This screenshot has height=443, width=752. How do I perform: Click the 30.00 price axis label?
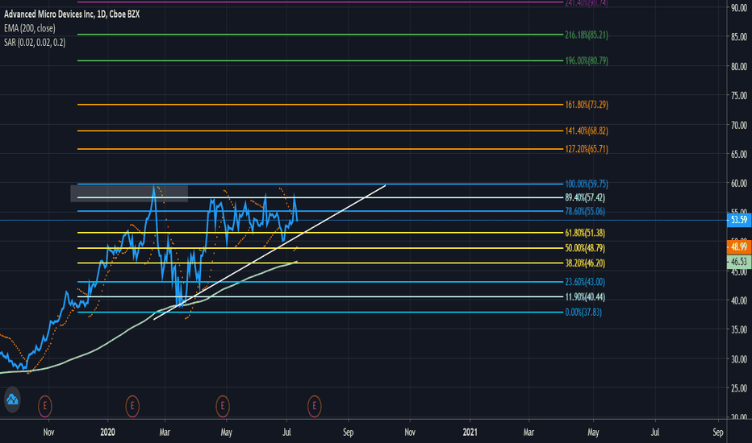coord(739,359)
